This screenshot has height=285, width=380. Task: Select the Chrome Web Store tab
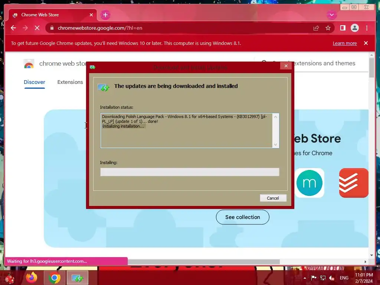point(53,15)
